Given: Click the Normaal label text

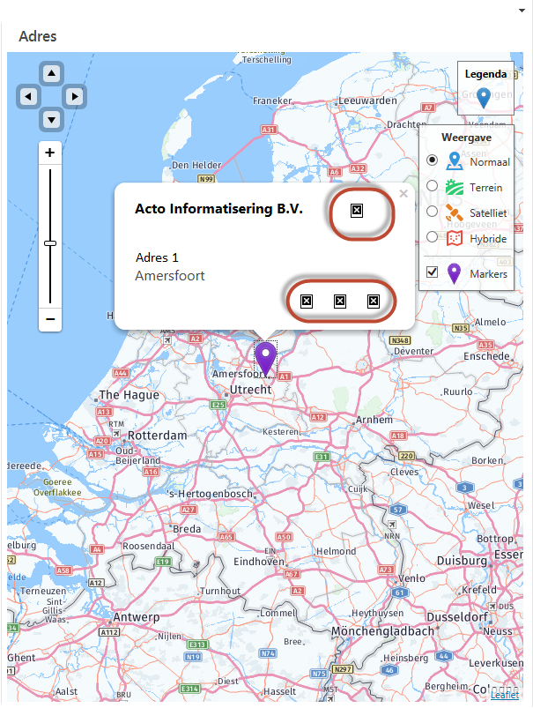Looking at the screenshot, I should click(490, 162).
